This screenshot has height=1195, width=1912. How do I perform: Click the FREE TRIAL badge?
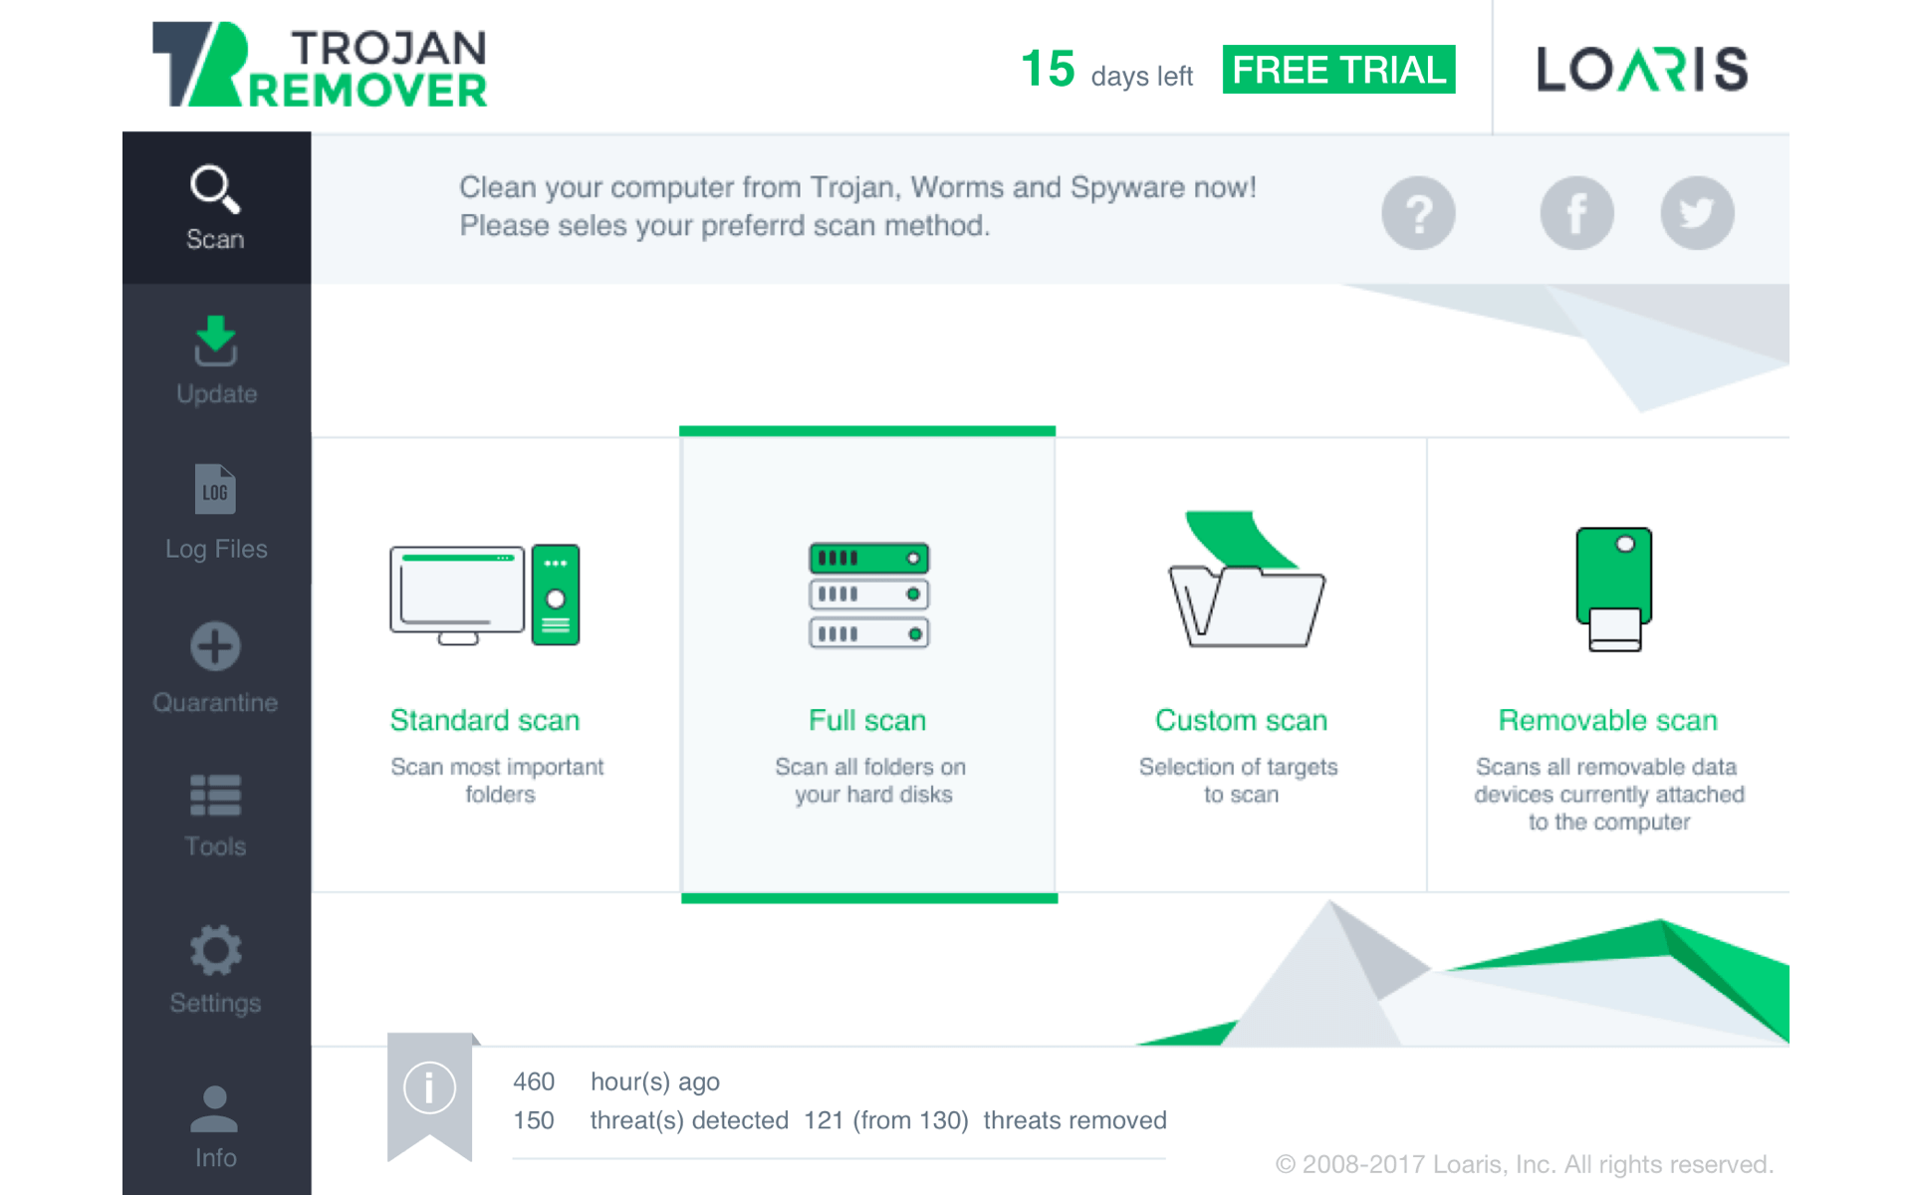1338,70
